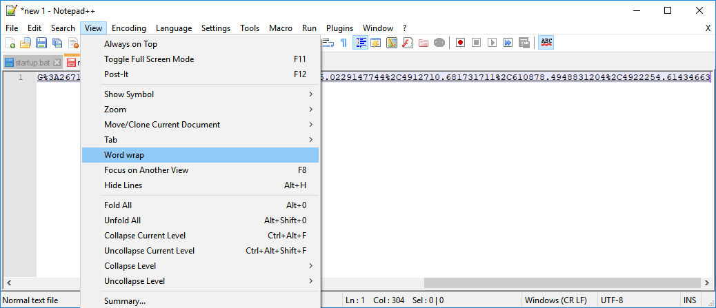Switch to the startup.bat tab
This screenshot has height=308, width=716.
click(33, 63)
